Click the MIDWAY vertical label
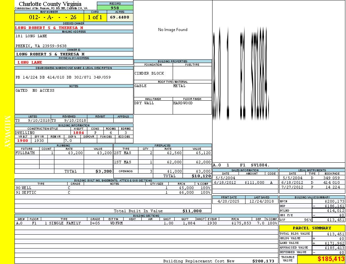Viewport: 346px width, 264px height. click(7, 132)
